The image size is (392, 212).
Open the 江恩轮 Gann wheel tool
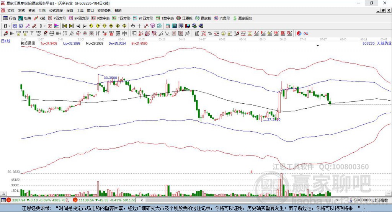[x=185, y=18]
